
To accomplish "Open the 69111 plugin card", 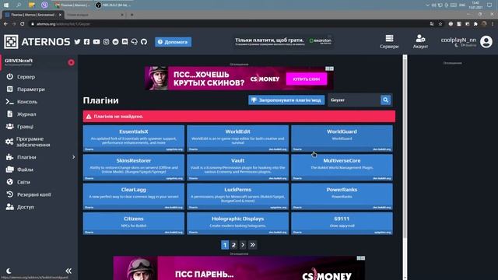I will tap(342, 223).
